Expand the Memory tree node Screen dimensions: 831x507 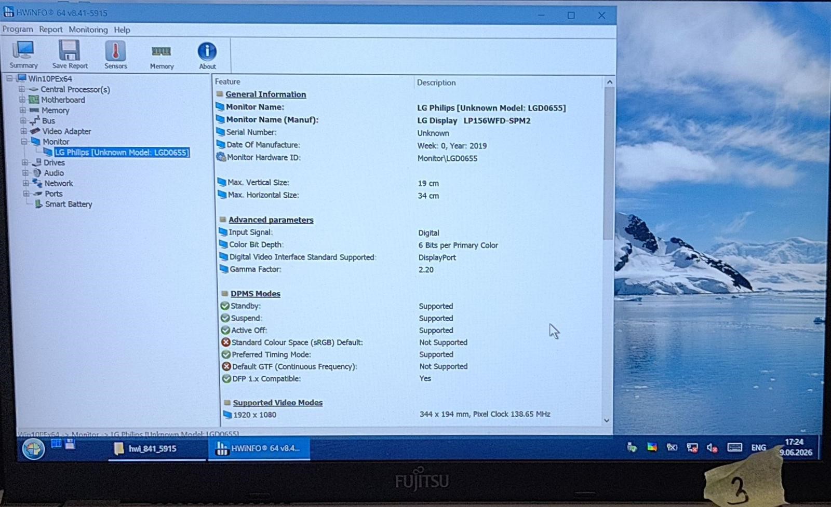(23, 110)
